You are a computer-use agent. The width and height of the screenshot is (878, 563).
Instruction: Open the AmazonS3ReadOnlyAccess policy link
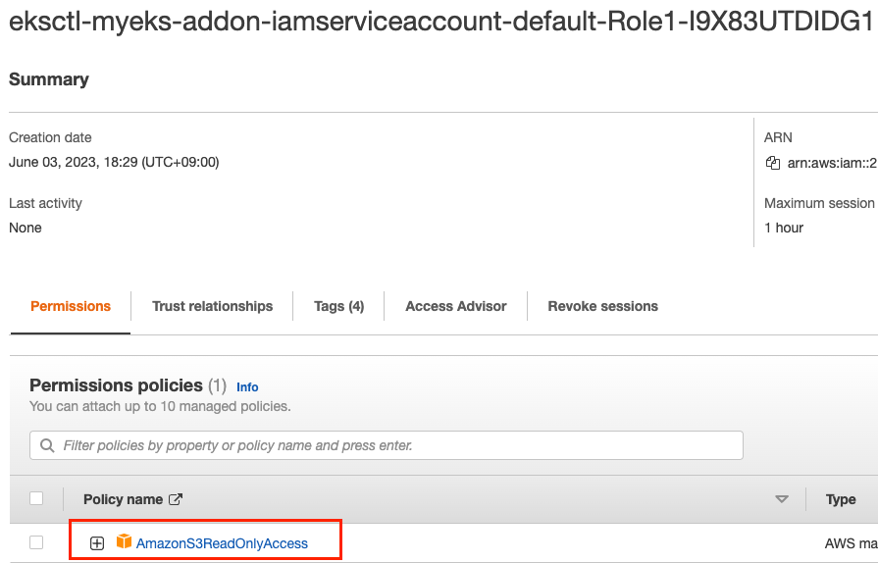coord(222,543)
